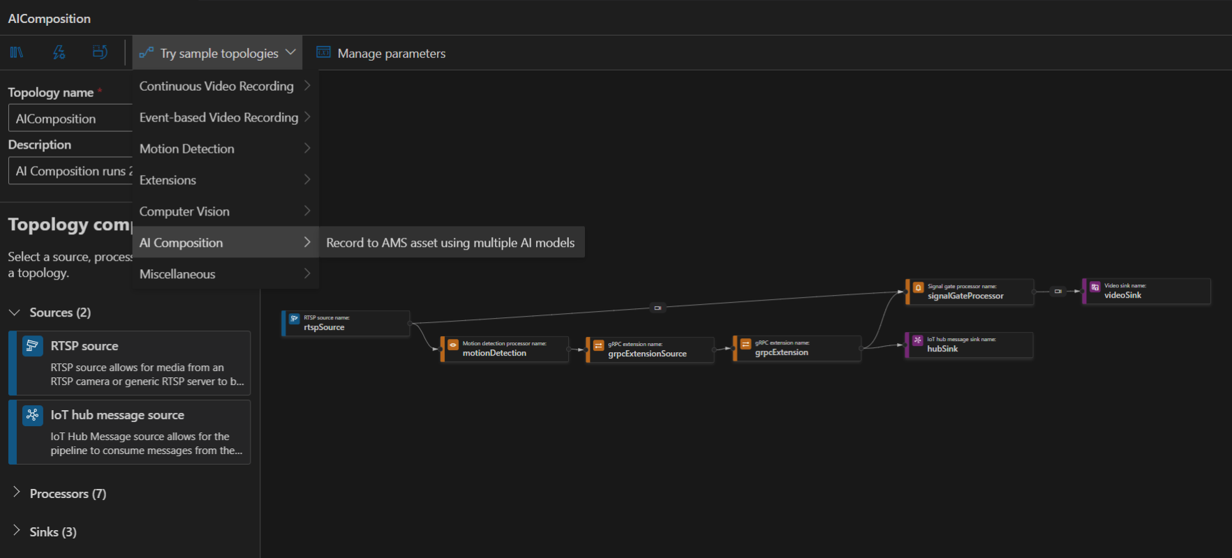Select the hubSink node label

[942, 349]
